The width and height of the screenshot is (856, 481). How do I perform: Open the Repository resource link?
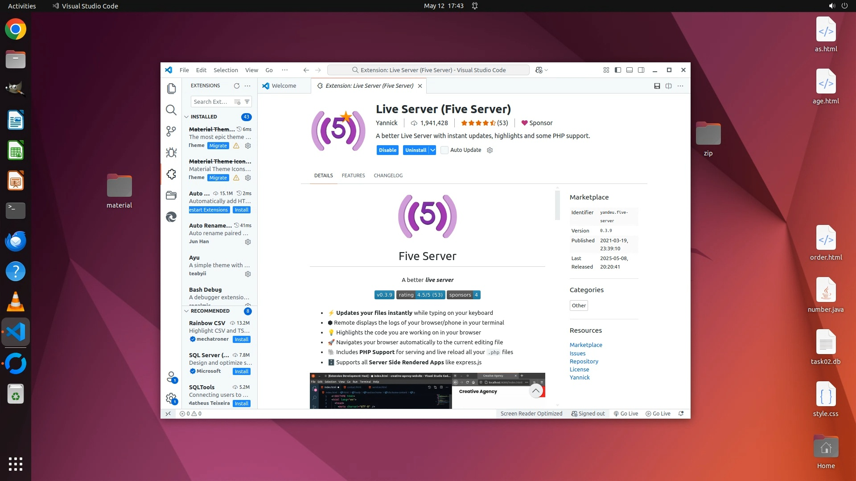(584, 361)
